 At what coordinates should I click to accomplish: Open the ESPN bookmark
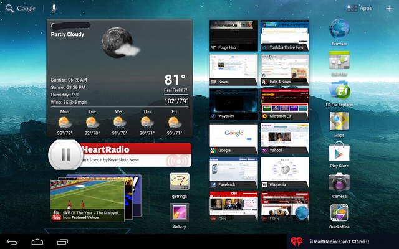coord(285,207)
